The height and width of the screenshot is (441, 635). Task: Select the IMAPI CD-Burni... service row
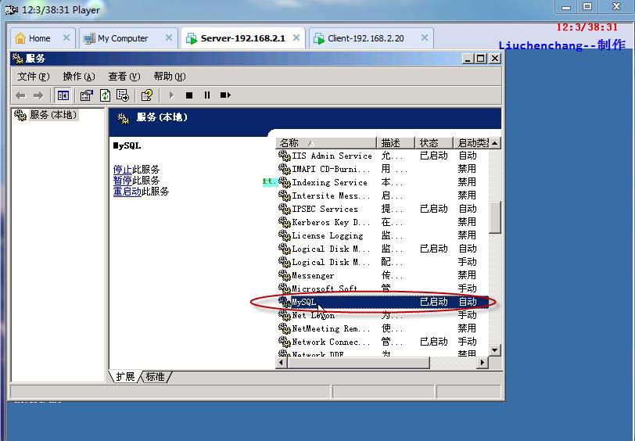[x=382, y=169]
